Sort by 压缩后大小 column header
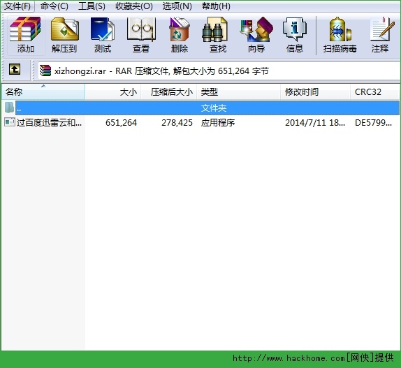Image resolution: width=401 pixels, height=368 pixels. click(169, 91)
